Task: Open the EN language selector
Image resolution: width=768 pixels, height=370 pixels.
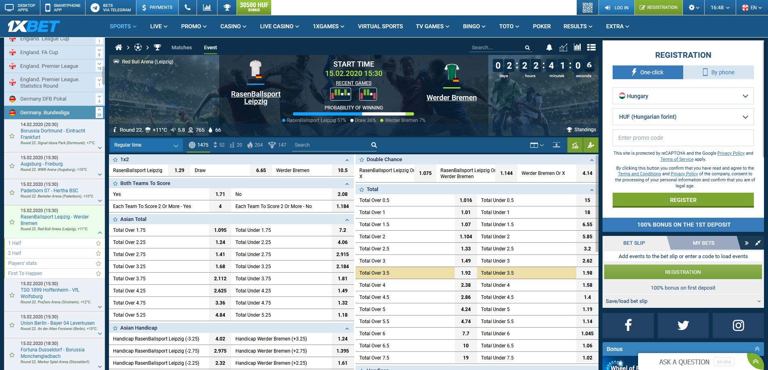Action: tap(752, 7)
